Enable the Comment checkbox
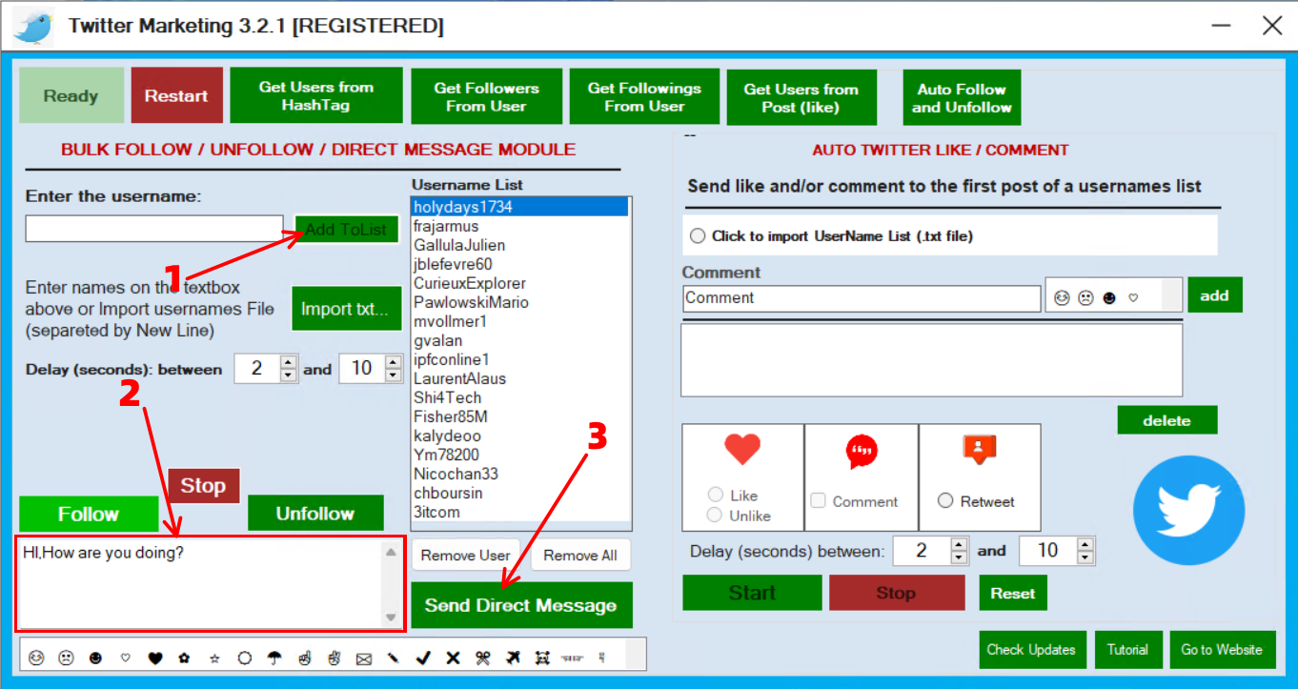The image size is (1298, 689). tap(818, 501)
